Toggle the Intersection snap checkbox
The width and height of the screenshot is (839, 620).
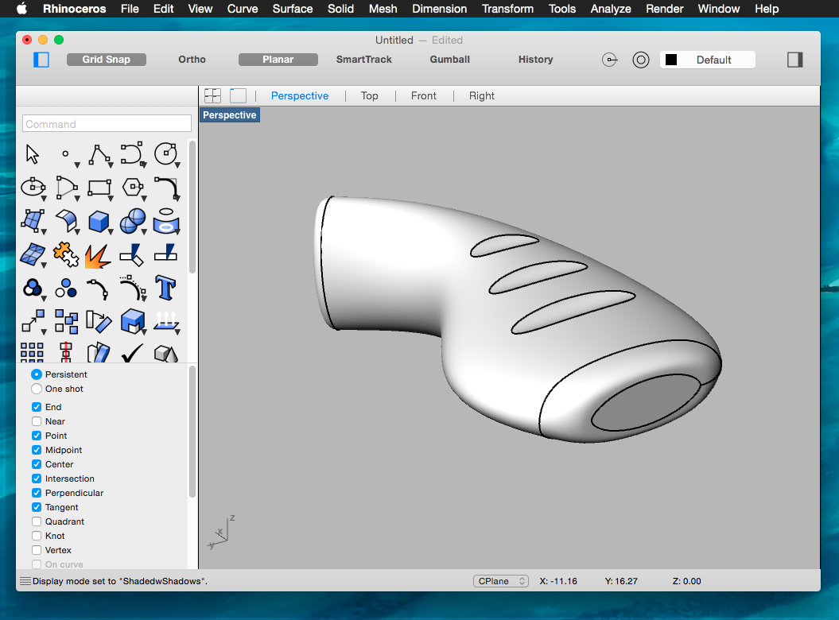(x=37, y=479)
